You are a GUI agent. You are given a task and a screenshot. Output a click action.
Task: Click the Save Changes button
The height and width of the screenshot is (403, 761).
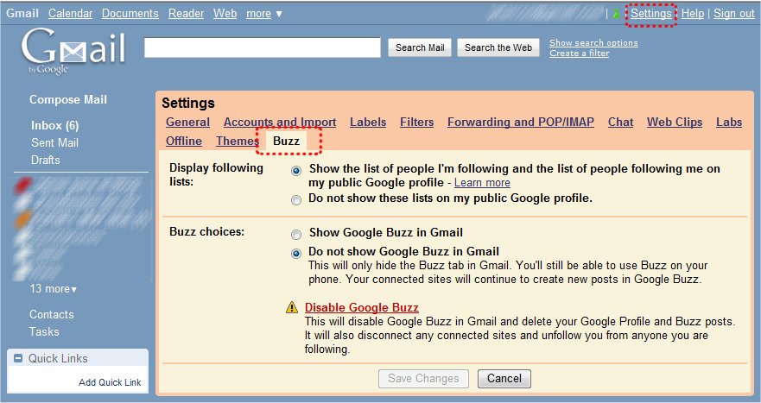click(423, 379)
